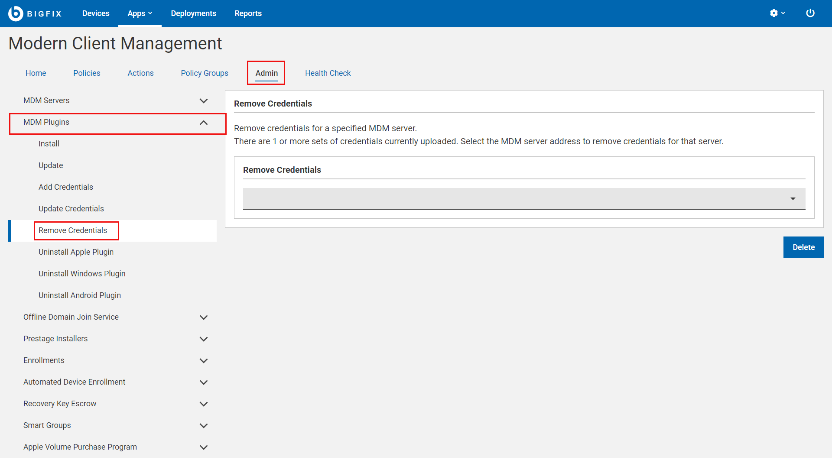Go to the Devices menu
This screenshot has width=832, height=460.
[x=96, y=13]
